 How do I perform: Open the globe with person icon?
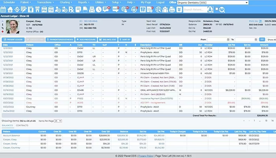[125, 9]
